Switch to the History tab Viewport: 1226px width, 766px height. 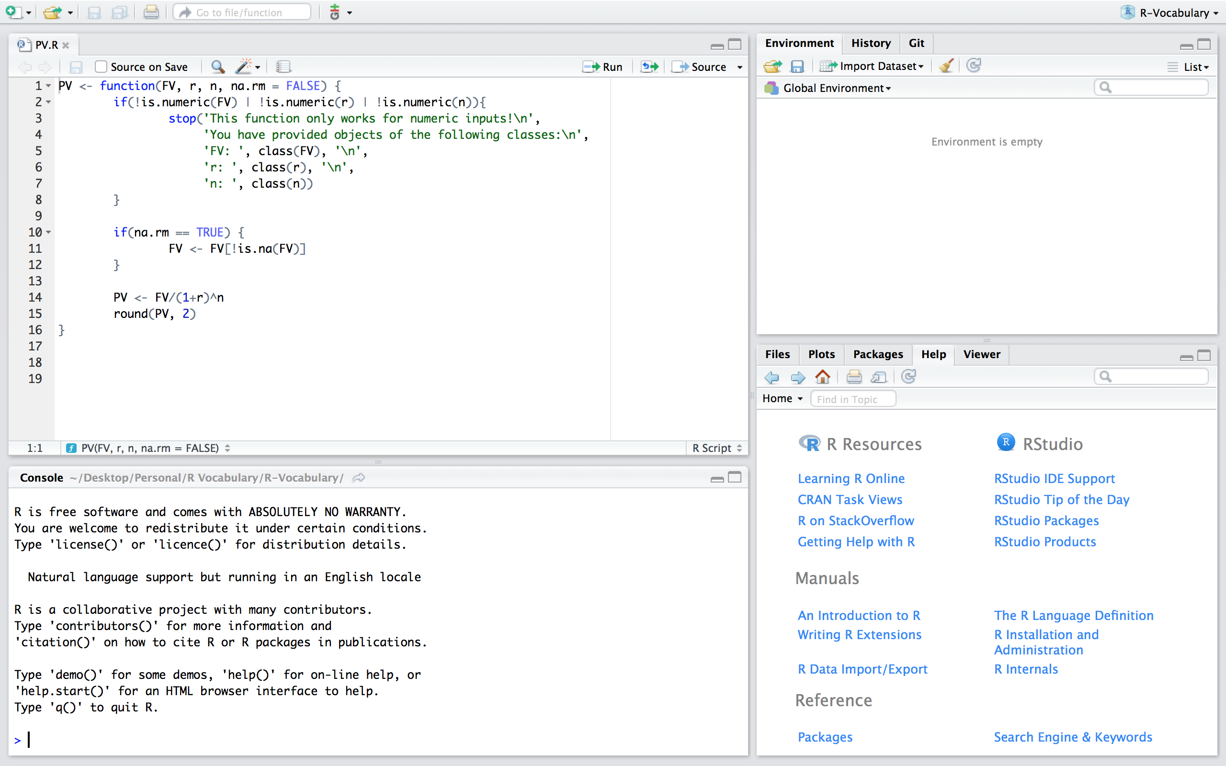871,43
